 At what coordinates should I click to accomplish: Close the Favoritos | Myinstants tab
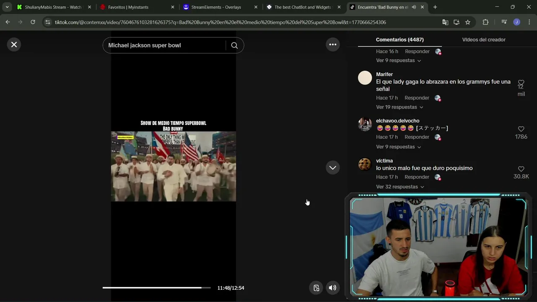point(172,7)
